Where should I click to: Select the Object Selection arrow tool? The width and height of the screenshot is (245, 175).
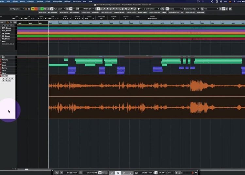pos(99,9)
